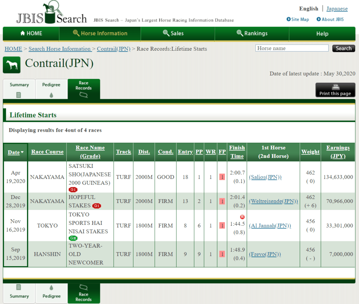Click the green GIII badge under Tokyo Sports Hai
The height and width of the screenshot is (304, 359).
click(x=73, y=238)
